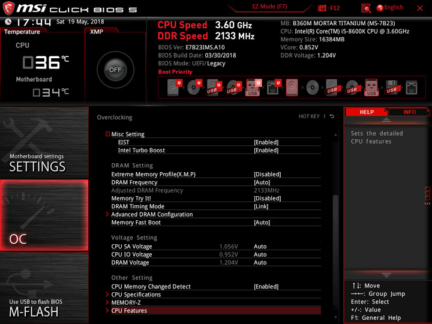Change the EIST [Enabled] value
Screen dimensions: 432x324
click(x=266, y=142)
